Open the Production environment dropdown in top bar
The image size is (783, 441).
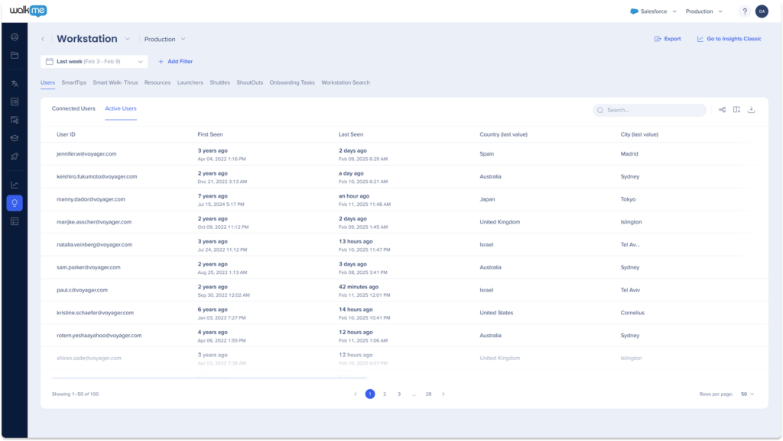pyautogui.click(x=700, y=11)
